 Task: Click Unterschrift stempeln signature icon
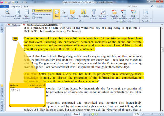(103, 12)
